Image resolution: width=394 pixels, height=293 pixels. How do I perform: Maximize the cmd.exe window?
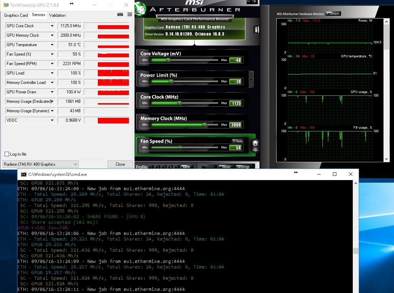tap(335, 174)
